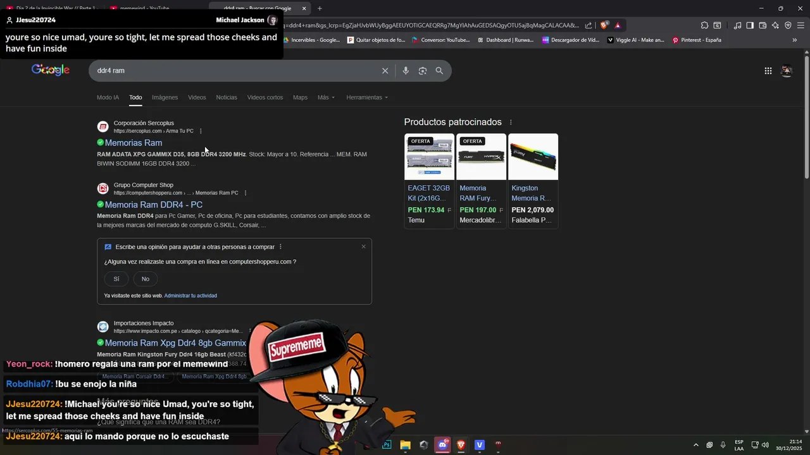Open Viggle AI bookmark

[x=636, y=40]
